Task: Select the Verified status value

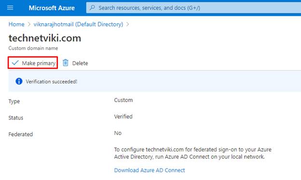Action: 123,117
